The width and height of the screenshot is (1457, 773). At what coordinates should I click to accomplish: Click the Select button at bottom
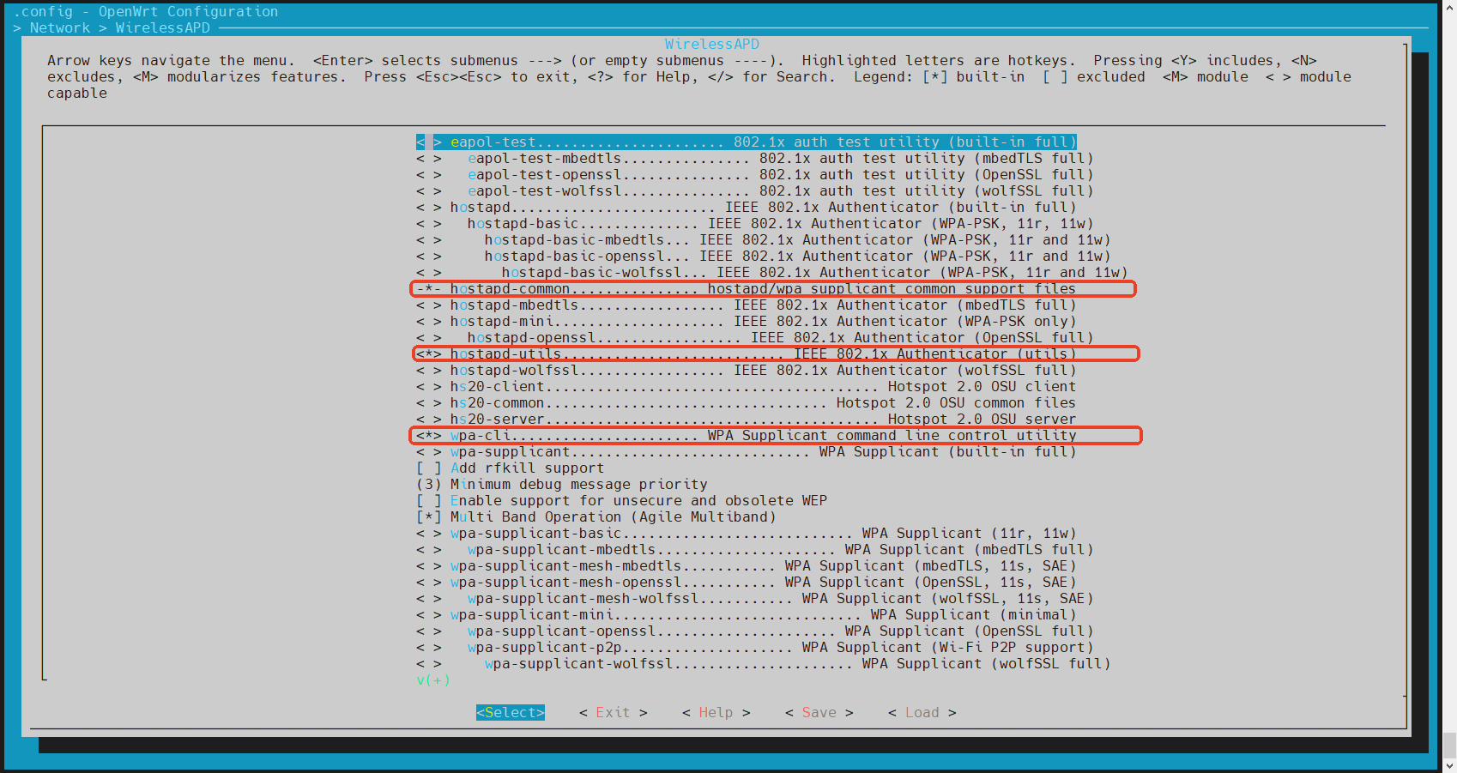[x=510, y=712]
